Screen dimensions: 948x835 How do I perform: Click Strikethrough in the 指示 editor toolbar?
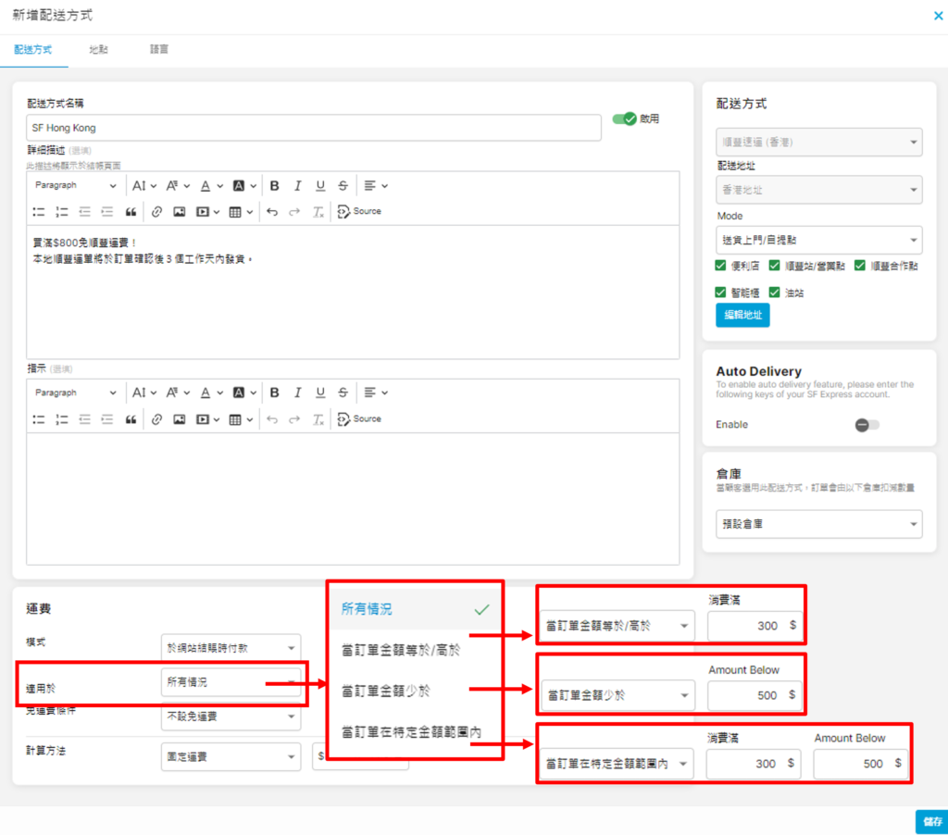tap(343, 393)
